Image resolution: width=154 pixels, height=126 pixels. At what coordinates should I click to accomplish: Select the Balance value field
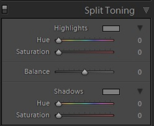point(139,72)
